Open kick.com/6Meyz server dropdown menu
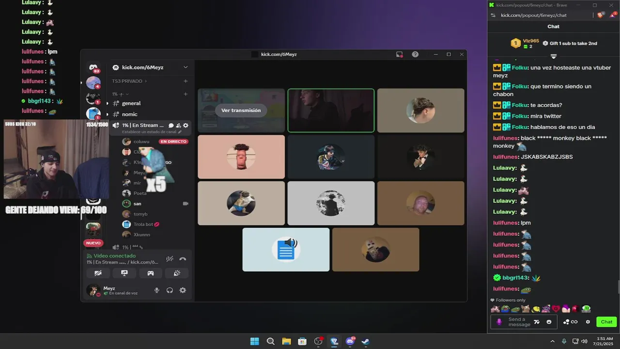 (x=185, y=67)
